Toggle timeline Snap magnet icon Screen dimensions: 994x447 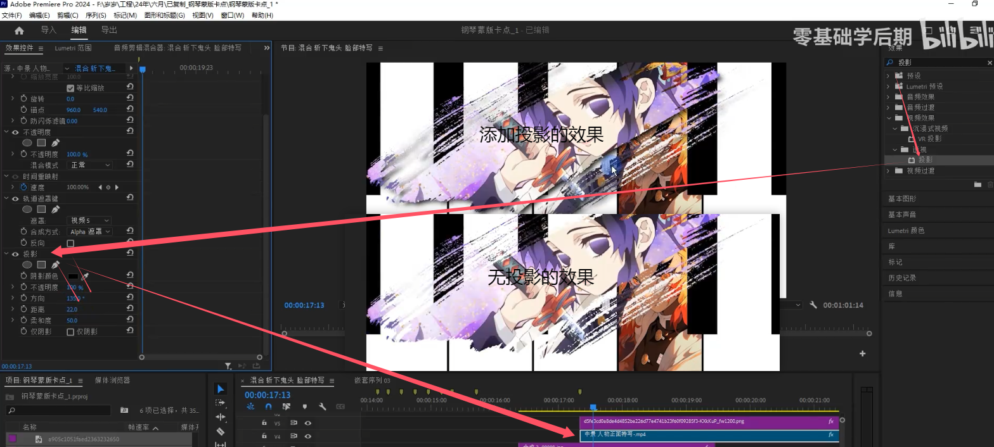click(x=268, y=406)
